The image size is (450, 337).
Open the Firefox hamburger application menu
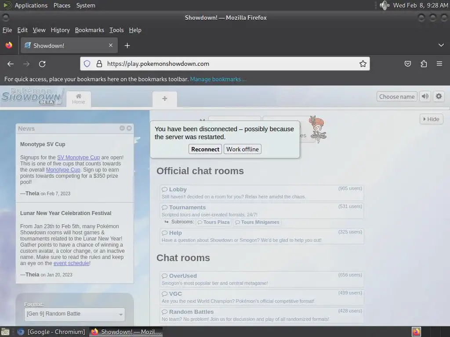[x=439, y=64]
